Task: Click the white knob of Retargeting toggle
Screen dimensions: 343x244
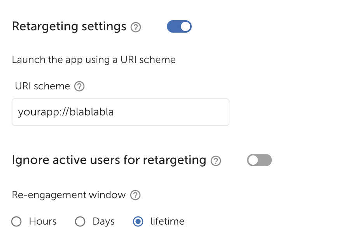Action: [185, 26]
